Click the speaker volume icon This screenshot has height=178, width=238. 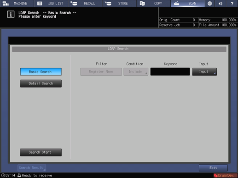coord(221,3)
